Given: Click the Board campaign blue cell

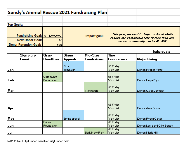Looking at the screenshot, I should coord(73,66).
